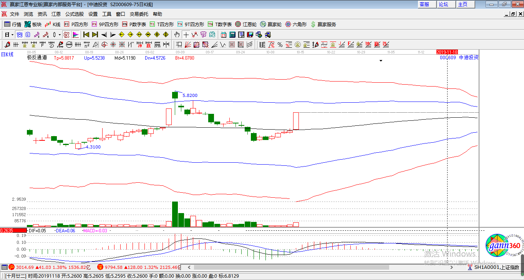
Task: Open the 9T四方形 tool
Action: (191, 24)
